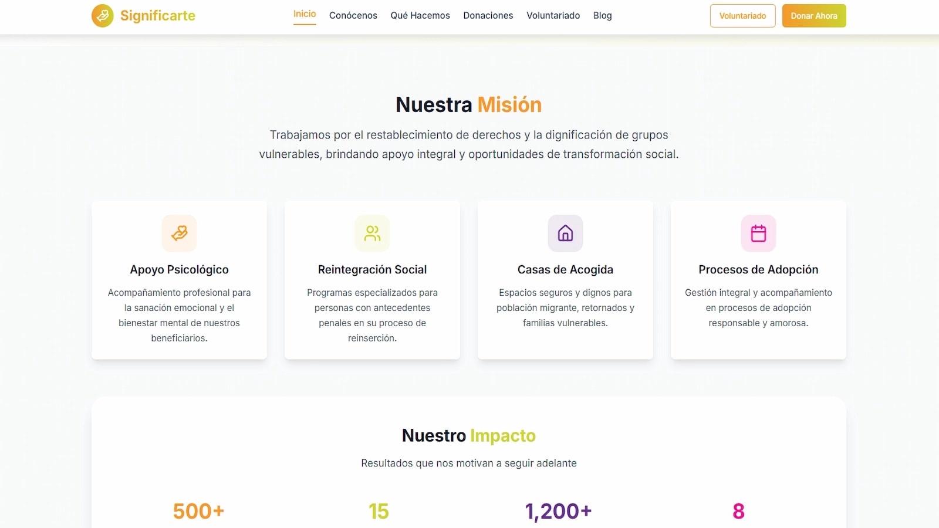Click the Significarte logo icon
The width and height of the screenshot is (939, 528).
102,16
